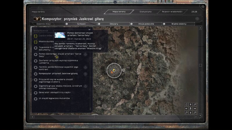Center the map on the player figure icon
The height and width of the screenshot is (130, 232).
click(191, 109)
